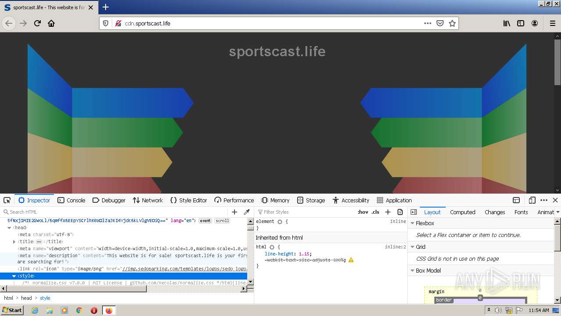Click the Search HTML field
Viewport: 561px width, 316px height.
click(x=116, y=212)
